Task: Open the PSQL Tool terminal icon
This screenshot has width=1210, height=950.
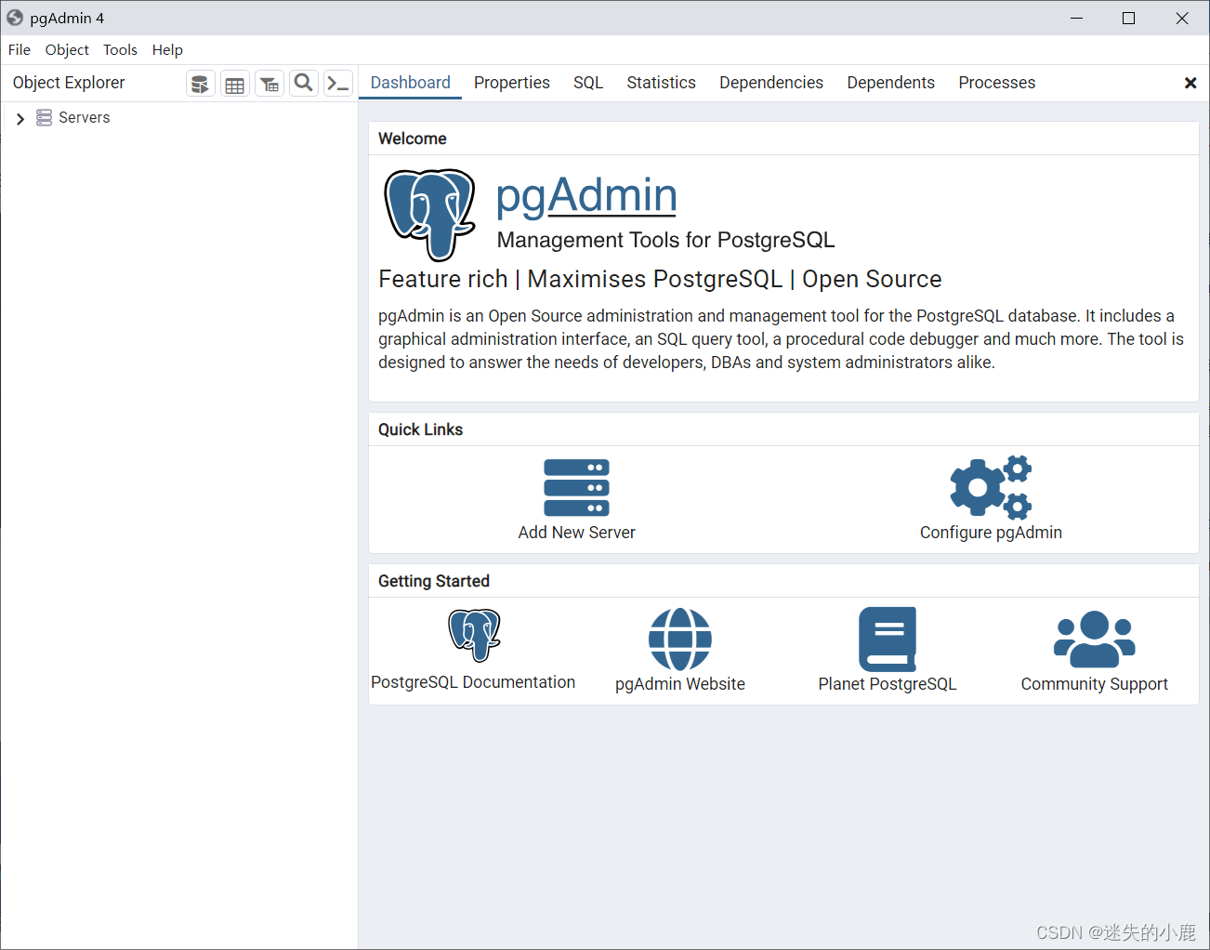Action: click(338, 84)
